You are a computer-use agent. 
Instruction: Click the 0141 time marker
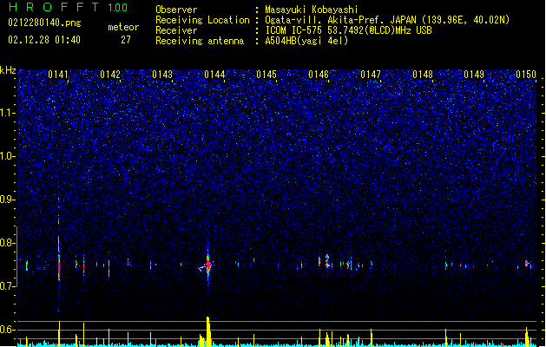[x=58, y=75]
